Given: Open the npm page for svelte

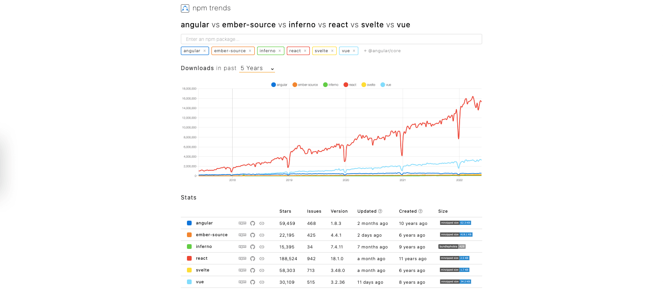Looking at the screenshot, I should coord(243,270).
